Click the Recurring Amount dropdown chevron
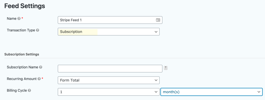265x100 pixels. [156, 80]
